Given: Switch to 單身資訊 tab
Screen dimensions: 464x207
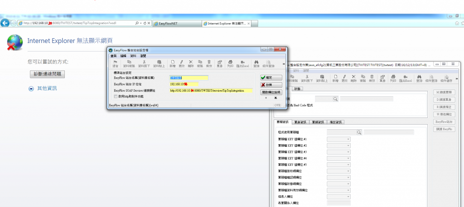Looking at the screenshot, I should pyautogui.click(x=300, y=122).
